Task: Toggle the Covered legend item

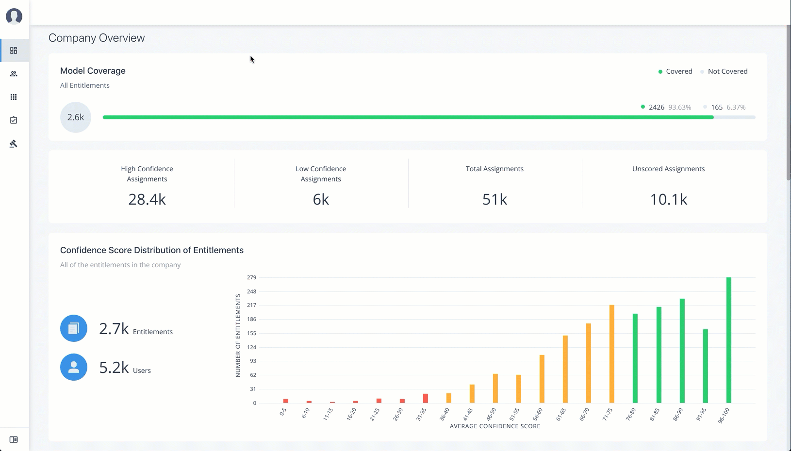Action: click(675, 71)
